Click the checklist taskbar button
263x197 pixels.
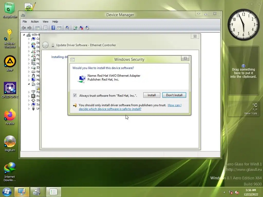(53, 192)
